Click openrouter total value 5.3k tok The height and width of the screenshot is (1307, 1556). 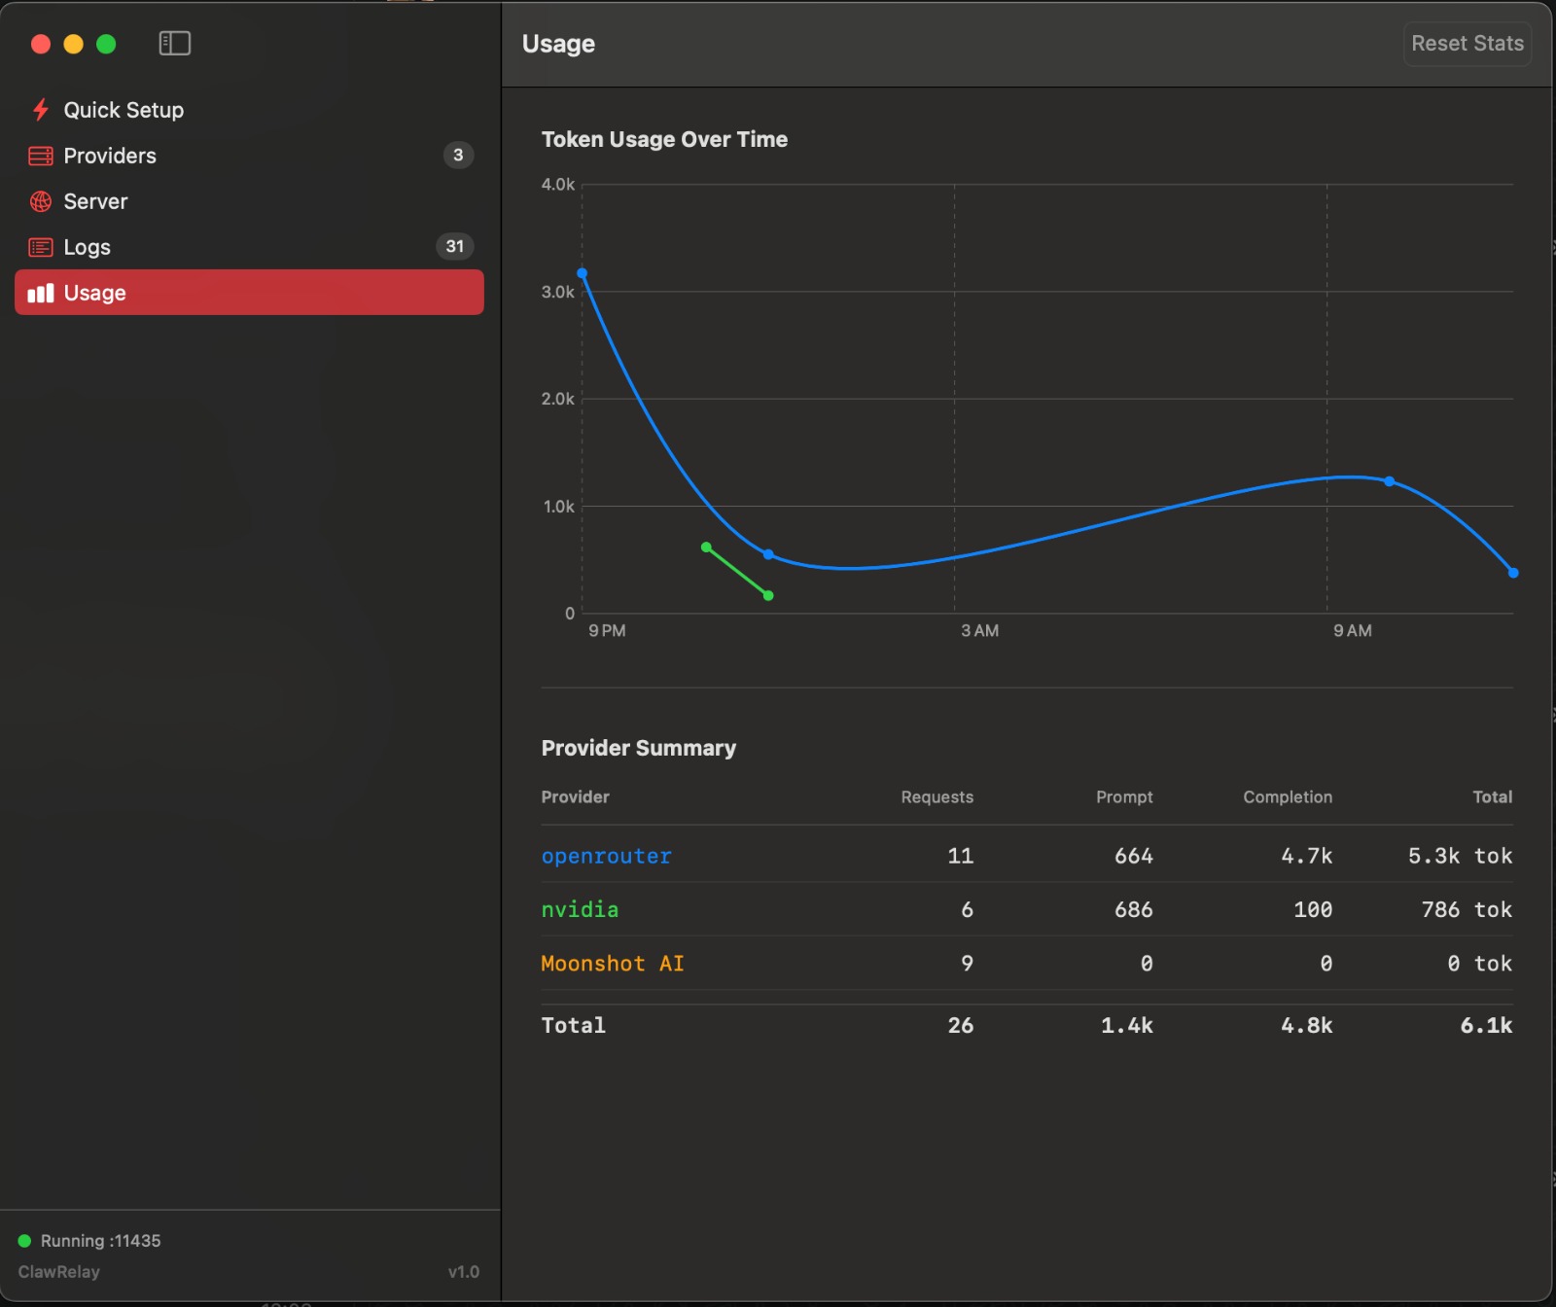point(1460,856)
